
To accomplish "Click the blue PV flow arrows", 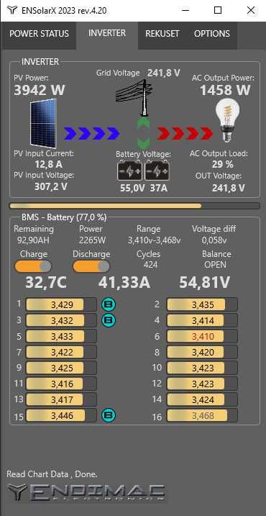I will [x=92, y=133].
